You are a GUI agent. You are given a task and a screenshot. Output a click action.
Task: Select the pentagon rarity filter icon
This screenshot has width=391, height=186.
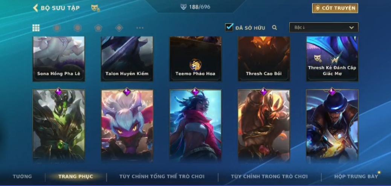pos(98,28)
